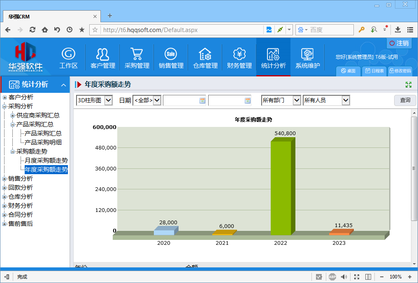Go to the 桌面 shortcut
Viewport: 418px width, 283px height.
(x=348, y=71)
